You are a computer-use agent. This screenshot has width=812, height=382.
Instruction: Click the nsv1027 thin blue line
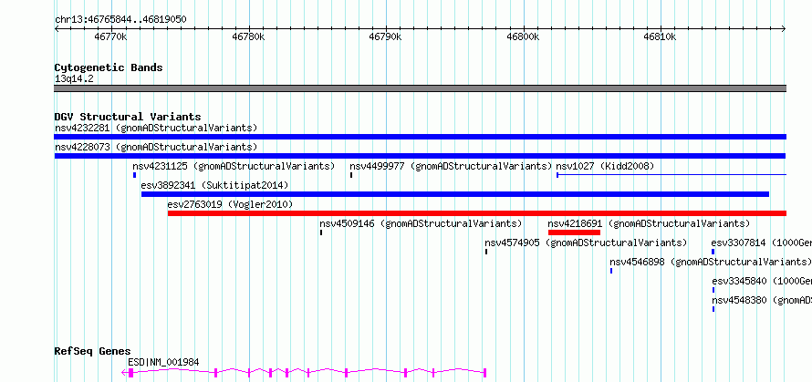coord(671,175)
